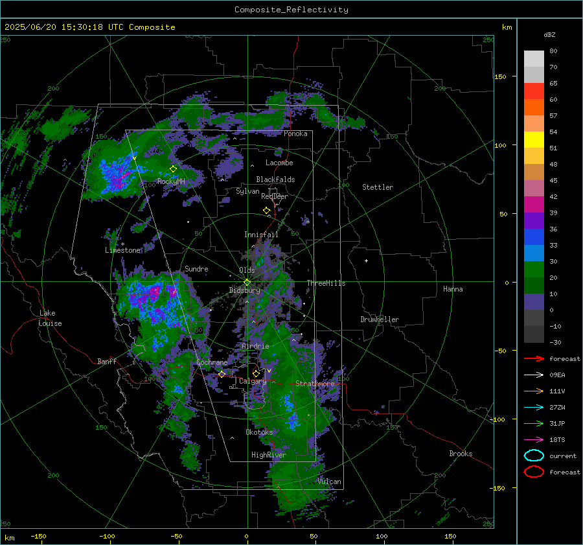Click the red forecast ellipse icon
This screenshot has width=583, height=545.
[x=534, y=472]
